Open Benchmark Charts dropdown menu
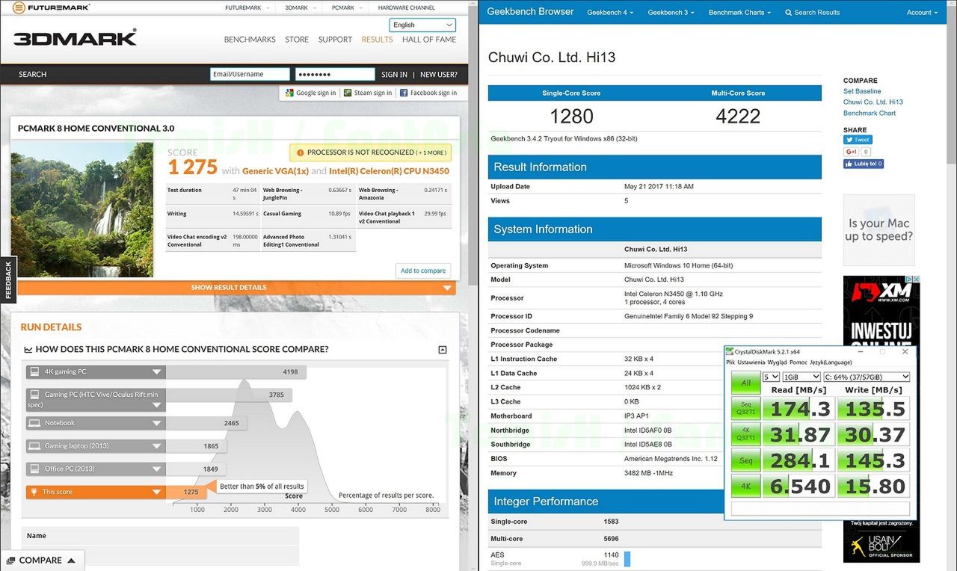The height and width of the screenshot is (571, 957). point(739,13)
